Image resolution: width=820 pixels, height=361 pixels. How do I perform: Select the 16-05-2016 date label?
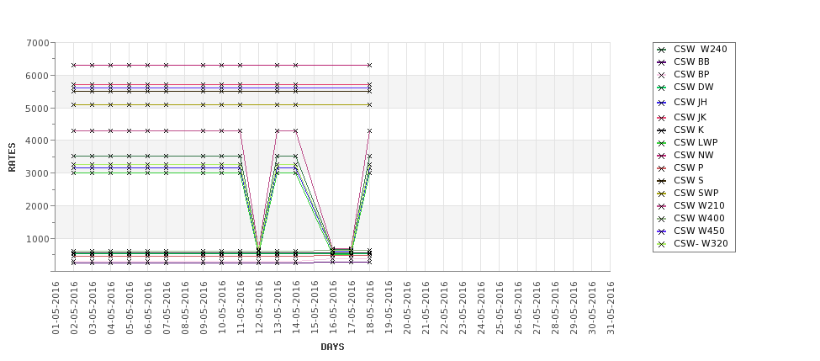pos(332,308)
